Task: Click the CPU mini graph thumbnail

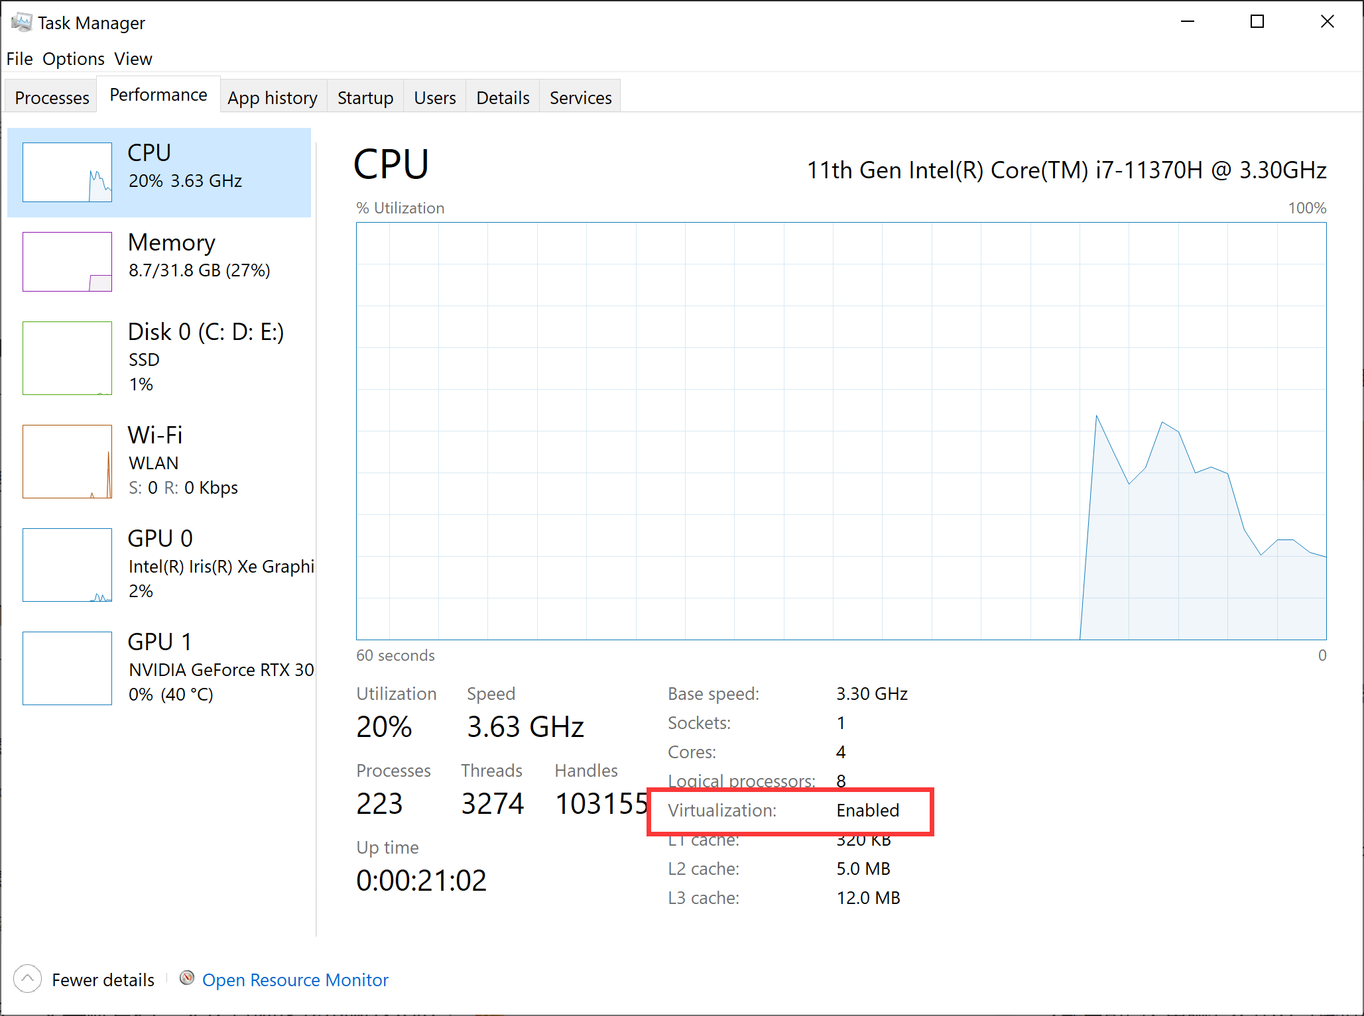Action: [x=67, y=172]
